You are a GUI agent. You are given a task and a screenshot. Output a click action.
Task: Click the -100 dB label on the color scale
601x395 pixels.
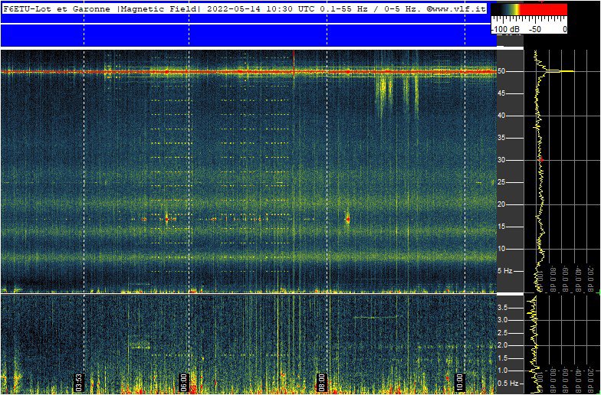pyautogui.click(x=505, y=29)
